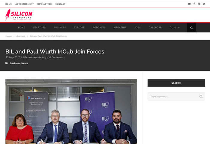Open the Podcasts menu item

pos(99,28)
